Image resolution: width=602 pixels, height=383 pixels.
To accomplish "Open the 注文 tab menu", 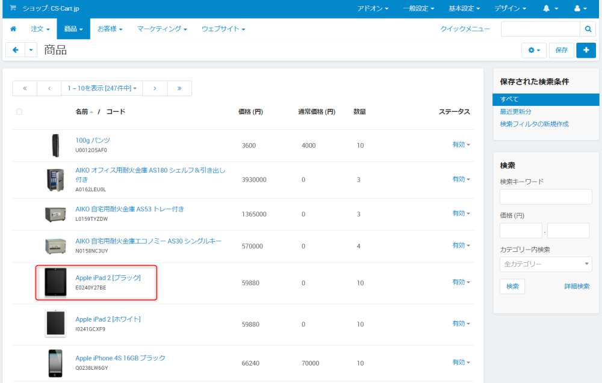I will tap(40, 29).
